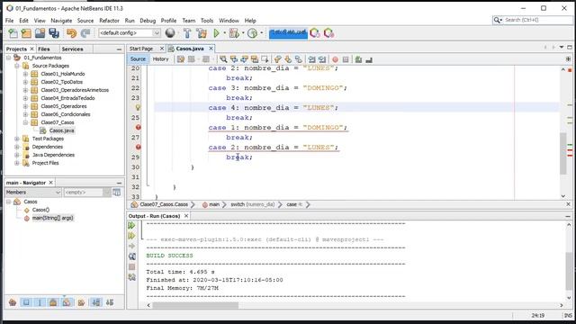The image size is (576, 324).
Task: Expand the Test Packages node
Action: (x=17, y=139)
